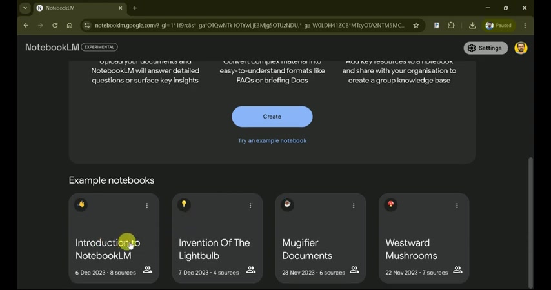Open the browser downloads icon
The width and height of the screenshot is (551, 290).
pos(472,25)
